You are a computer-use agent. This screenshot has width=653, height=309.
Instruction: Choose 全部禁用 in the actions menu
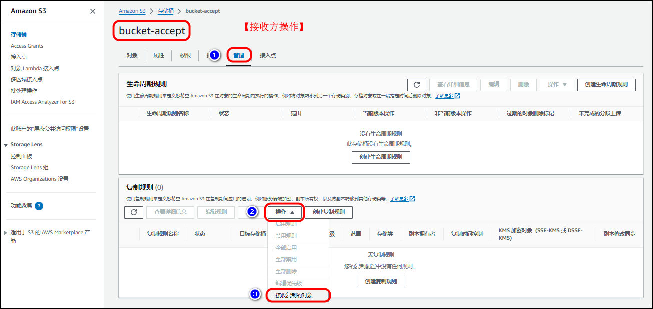[x=286, y=260]
